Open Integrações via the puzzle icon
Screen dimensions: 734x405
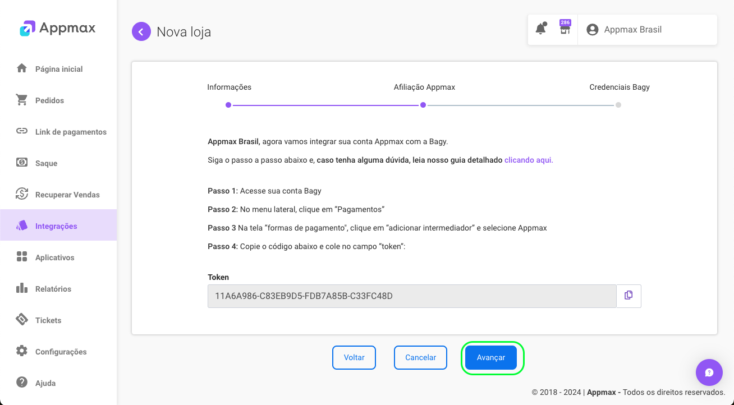[x=22, y=225]
